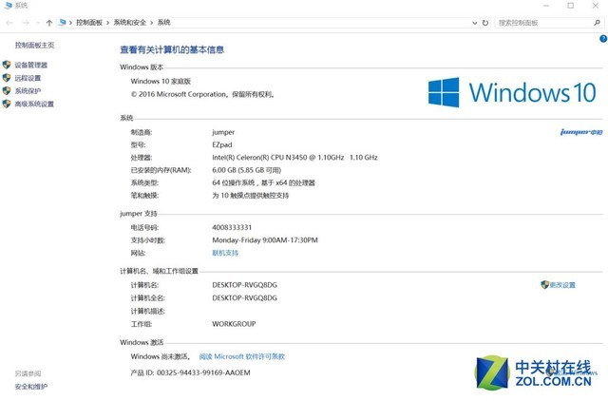Screen dimensions: 608x401
Task: Click the shield icon beside 系统保护
Action: pos(7,91)
